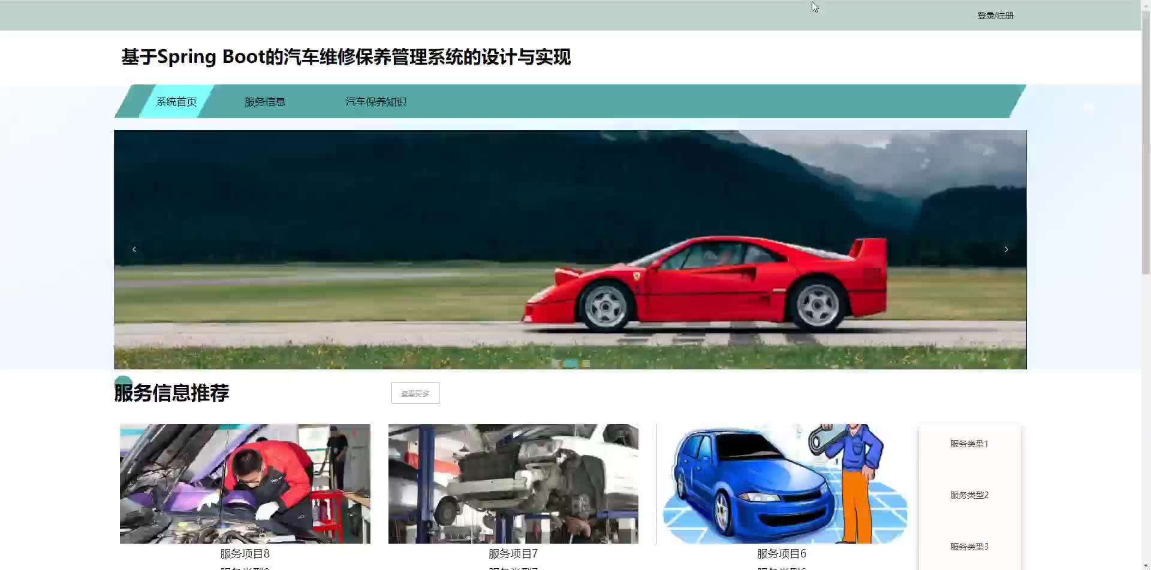Click the 服务项目8 title text
The width and height of the screenshot is (1151, 570).
pos(245,554)
